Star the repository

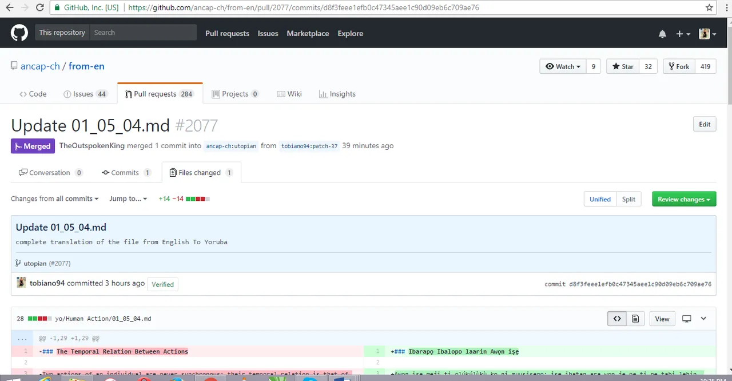(623, 66)
